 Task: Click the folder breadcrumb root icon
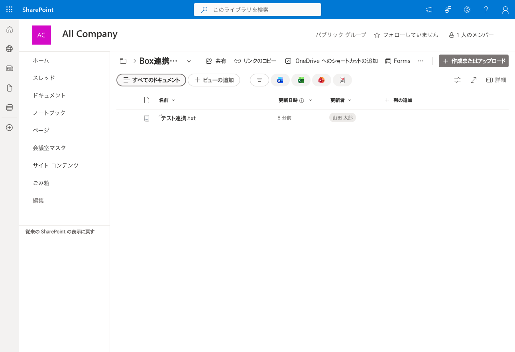(123, 61)
